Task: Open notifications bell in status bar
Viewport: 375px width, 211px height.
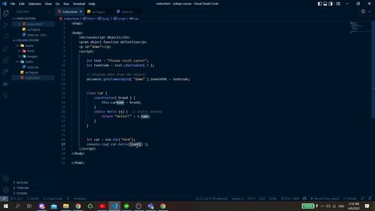Action: [370, 199]
